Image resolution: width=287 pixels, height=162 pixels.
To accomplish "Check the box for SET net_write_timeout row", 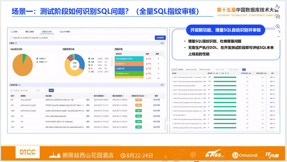I will pyautogui.click(x=173, y=115).
